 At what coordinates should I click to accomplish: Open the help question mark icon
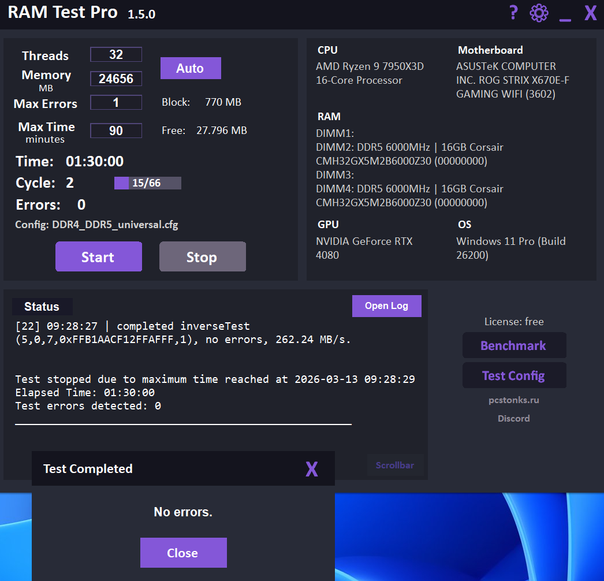pos(513,13)
